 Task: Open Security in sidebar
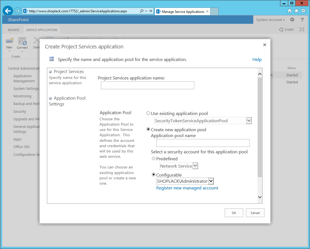coord(20,111)
